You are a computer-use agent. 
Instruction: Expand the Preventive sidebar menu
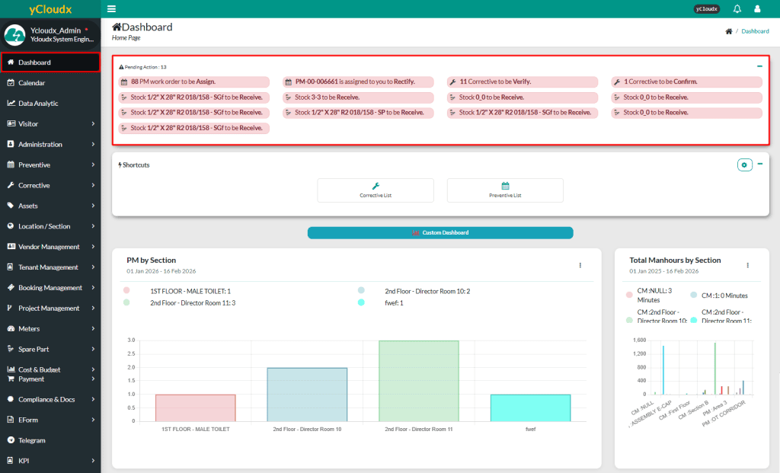pos(50,165)
